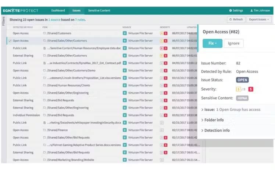Open the Tim Johnson user menu
Viewport: 275px width, 177px height.
point(260,11)
